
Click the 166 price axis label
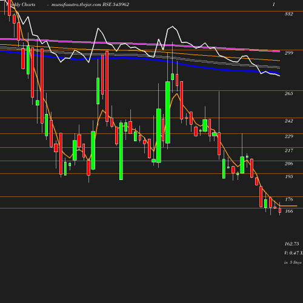coord(288,211)
